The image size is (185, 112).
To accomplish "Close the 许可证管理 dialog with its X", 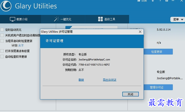I will click(140, 32).
